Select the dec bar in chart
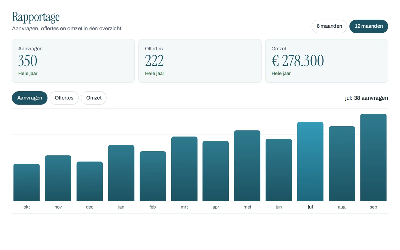Image resolution: width=400 pixels, height=250 pixels. coord(89,181)
